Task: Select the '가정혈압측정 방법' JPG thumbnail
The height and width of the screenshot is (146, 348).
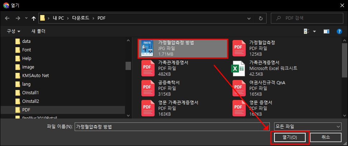Action: (x=147, y=48)
